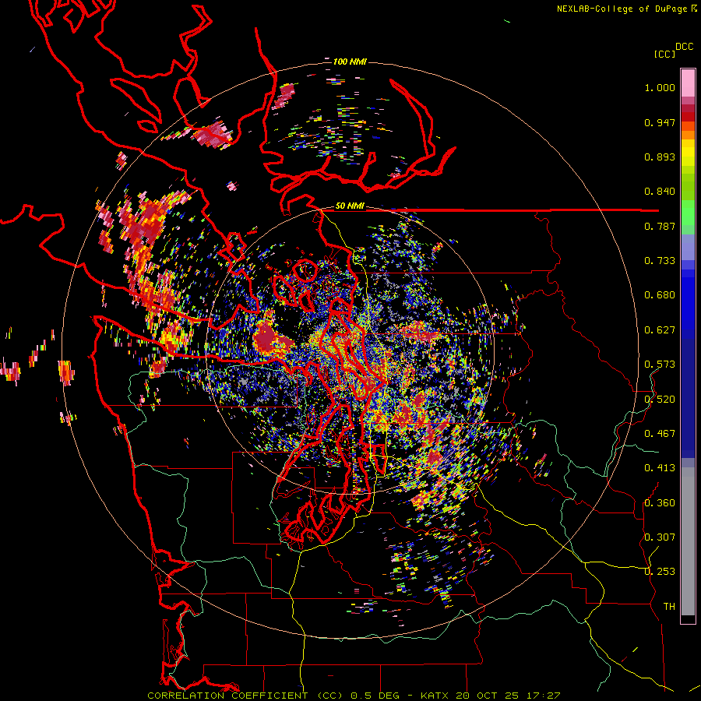Click the DCC label above the color scale

[684, 47]
